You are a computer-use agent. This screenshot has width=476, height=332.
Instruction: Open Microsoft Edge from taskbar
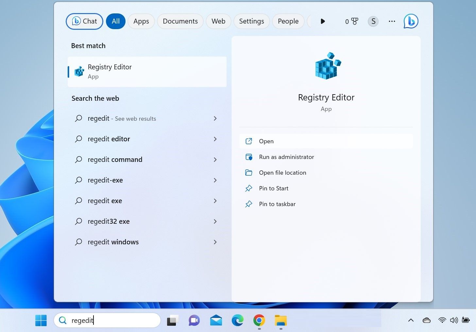coord(237,320)
